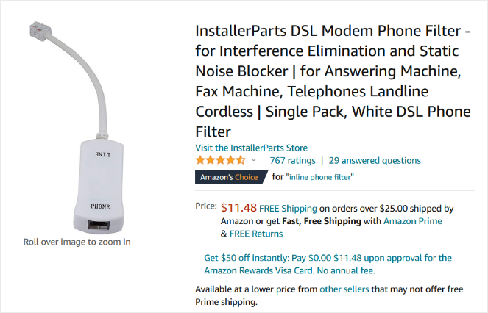Visit the InstallerParts Store
488x313 pixels.
251,148
